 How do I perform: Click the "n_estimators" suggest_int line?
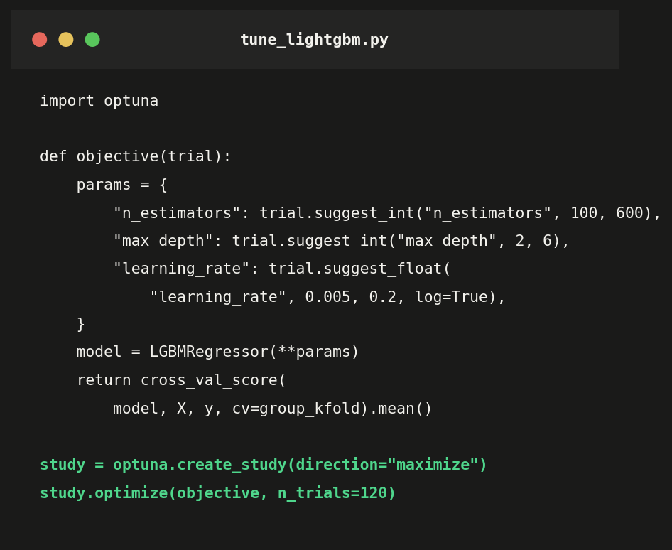click(387, 213)
